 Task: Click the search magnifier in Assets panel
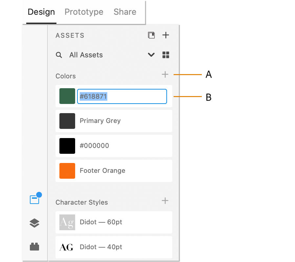tap(59, 55)
